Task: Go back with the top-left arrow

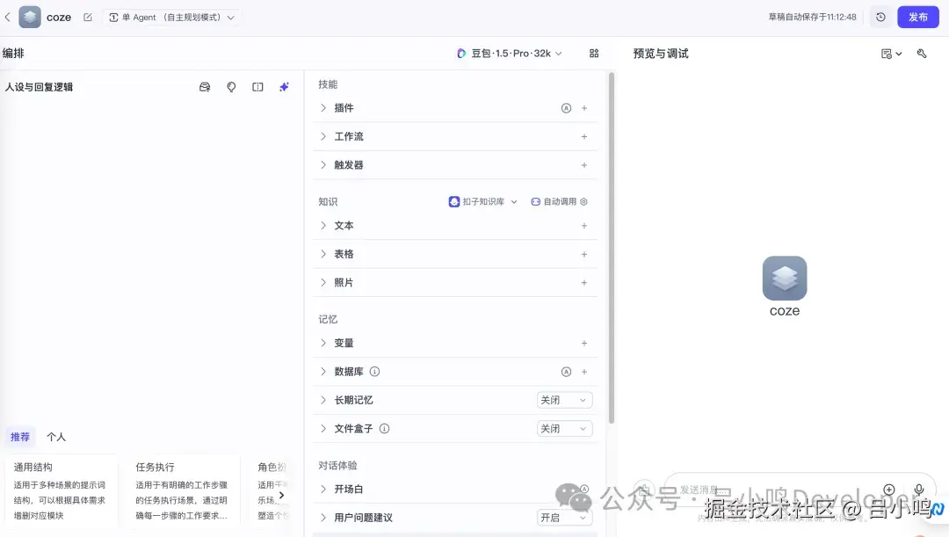Action: pyautogui.click(x=7, y=17)
